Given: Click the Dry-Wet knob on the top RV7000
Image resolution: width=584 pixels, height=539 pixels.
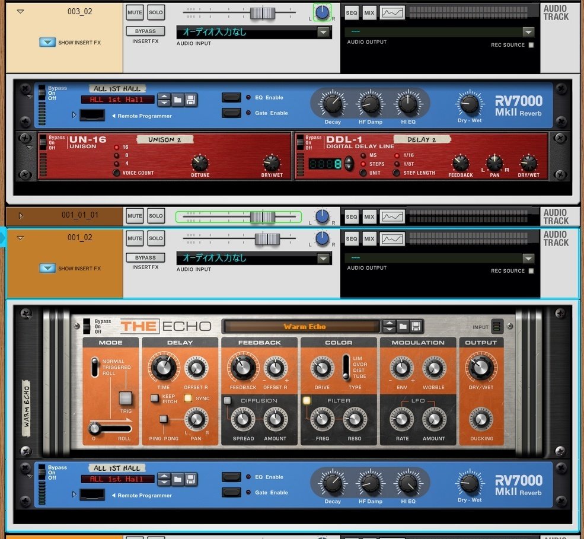Looking at the screenshot, I should 470,103.
